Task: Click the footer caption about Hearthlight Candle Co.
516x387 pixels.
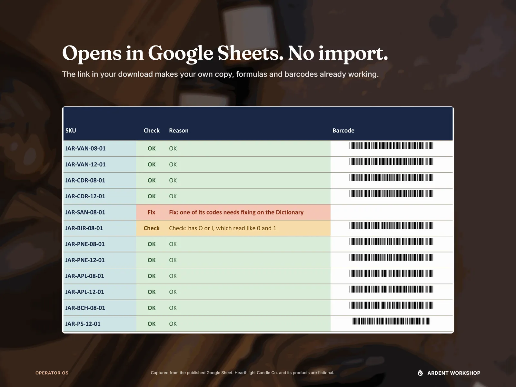Action: 243,373
